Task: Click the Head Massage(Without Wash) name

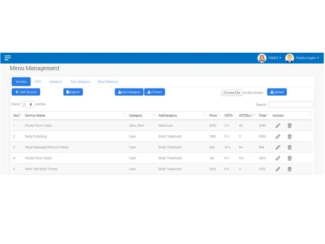Action: (x=47, y=147)
